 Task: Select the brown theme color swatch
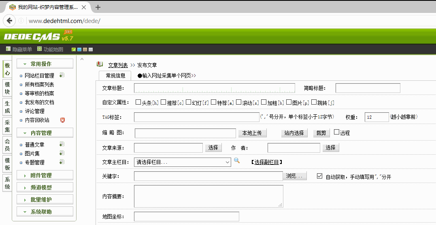pyautogui.click(x=85, y=50)
